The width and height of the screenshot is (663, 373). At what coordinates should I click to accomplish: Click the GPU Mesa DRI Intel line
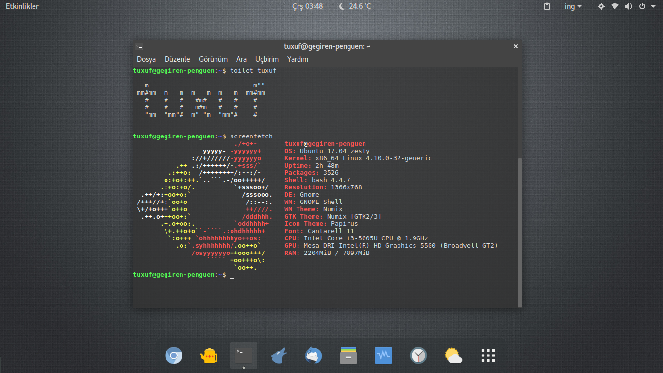click(391, 246)
